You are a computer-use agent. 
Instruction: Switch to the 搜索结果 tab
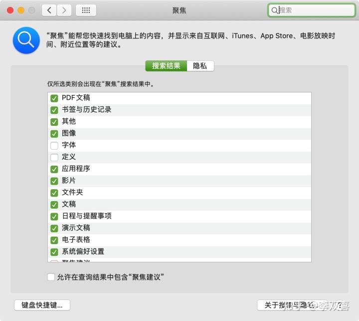click(x=166, y=66)
